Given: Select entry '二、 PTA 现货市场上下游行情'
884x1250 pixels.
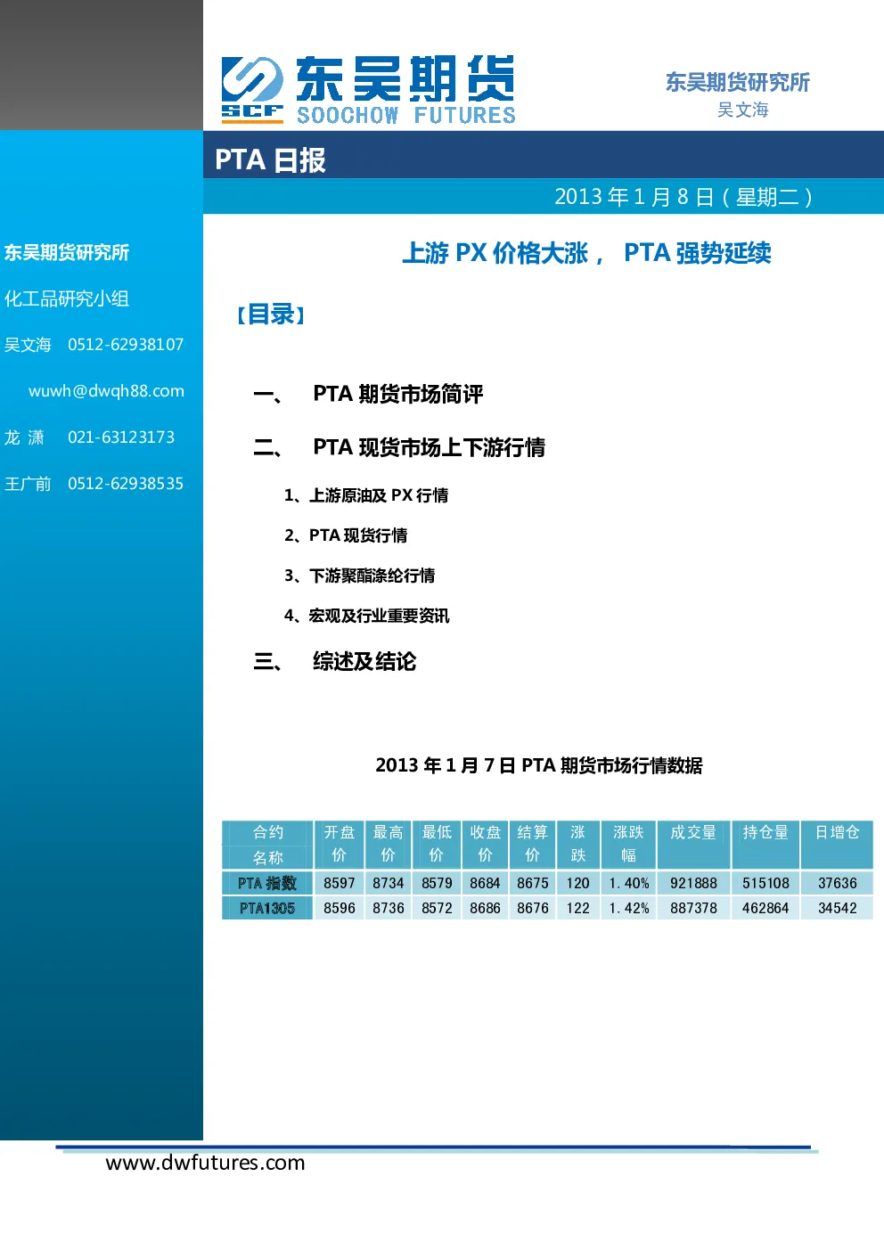Looking at the screenshot, I should [399, 447].
